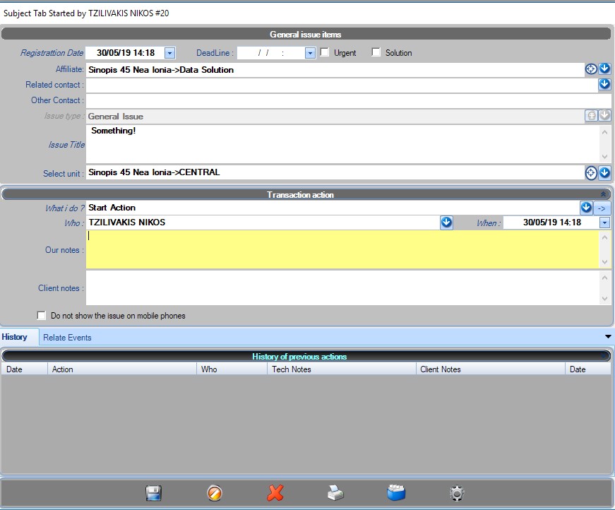The width and height of the screenshot is (615, 510).
Task: Select the History tab
Action: 15,337
